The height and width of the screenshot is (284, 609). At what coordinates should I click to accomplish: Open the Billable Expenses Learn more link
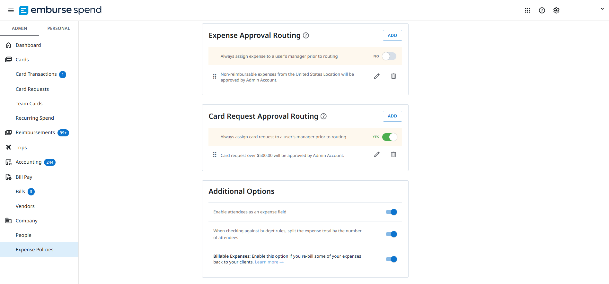[x=269, y=262]
